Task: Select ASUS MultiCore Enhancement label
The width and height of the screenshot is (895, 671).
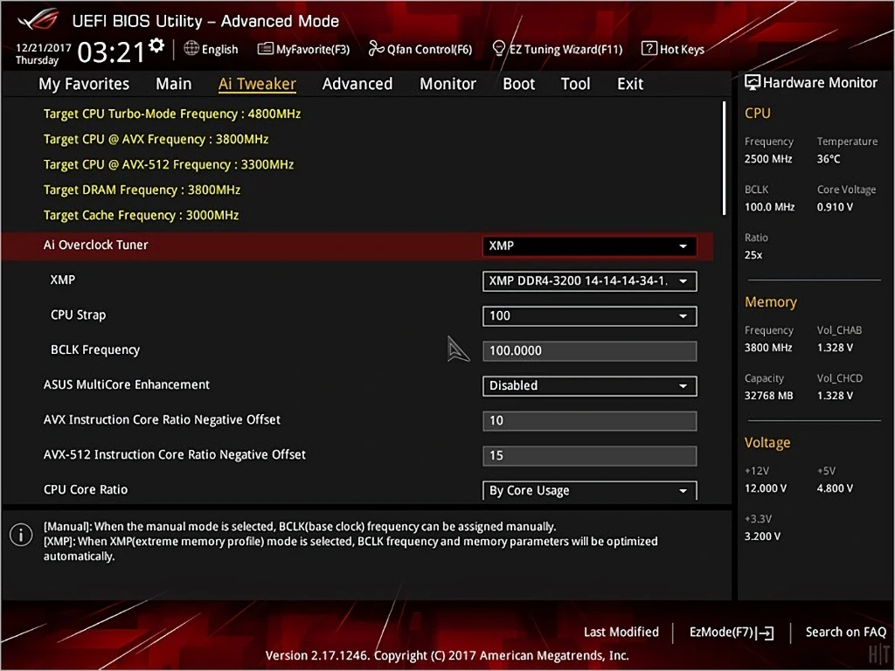Action: (127, 384)
